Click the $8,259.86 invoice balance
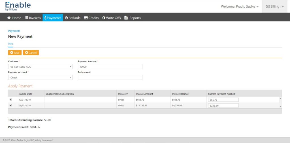This screenshot has height=143, width=290. coord(177,105)
